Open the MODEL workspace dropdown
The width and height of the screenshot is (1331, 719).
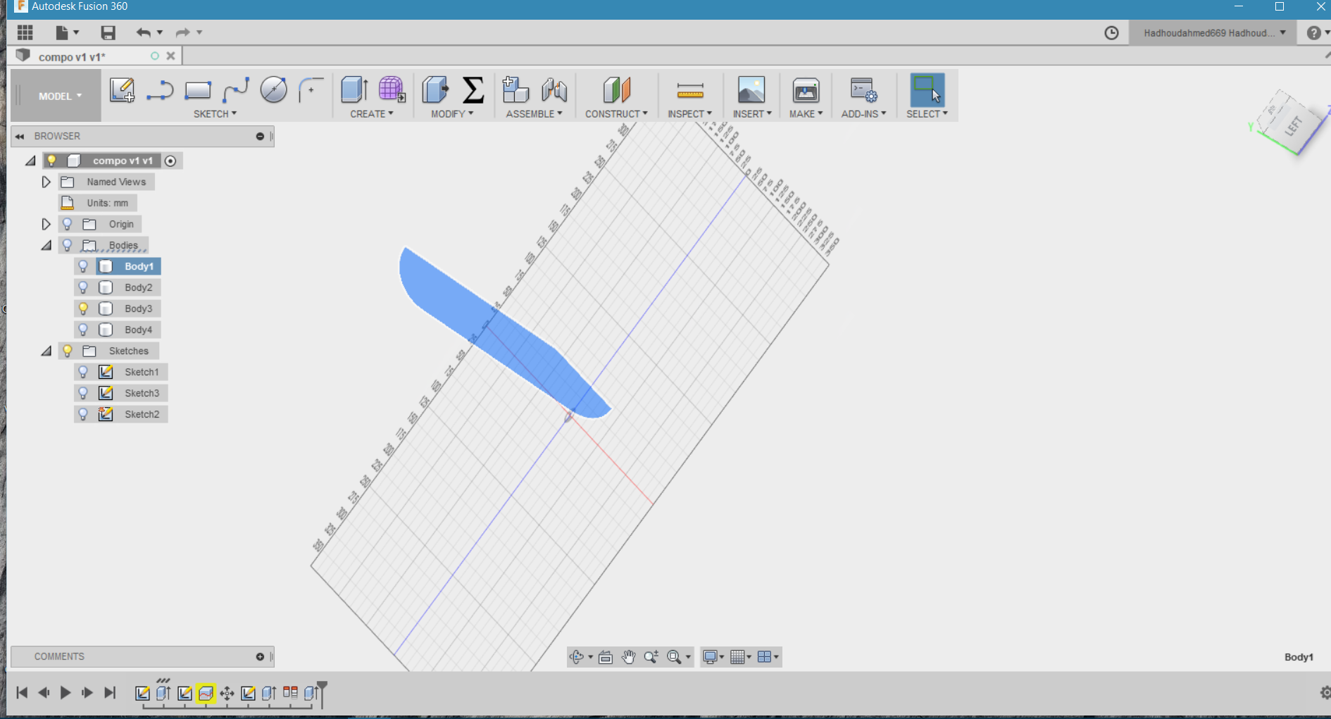[60, 96]
